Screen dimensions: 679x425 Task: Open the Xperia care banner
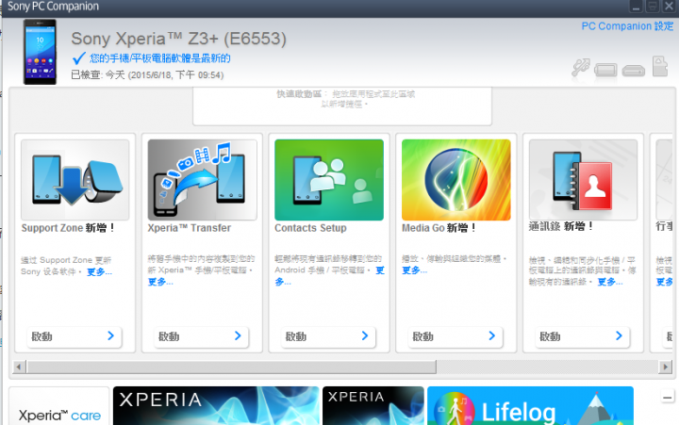tap(58, 406)
